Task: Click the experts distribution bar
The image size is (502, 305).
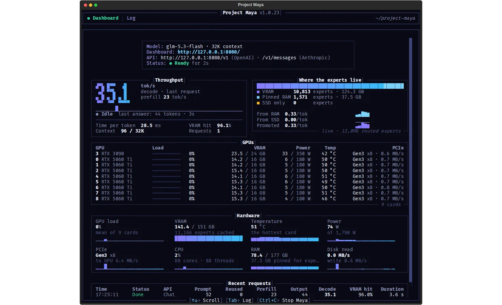Action: point(330,86)
